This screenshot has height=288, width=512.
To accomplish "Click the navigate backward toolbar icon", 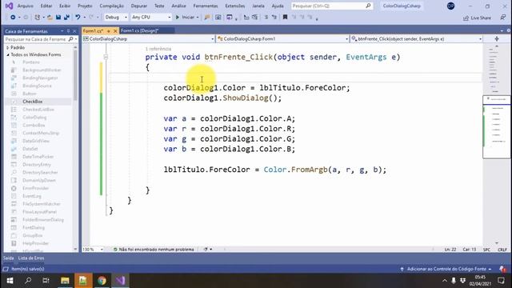I will tap(13, 17).
